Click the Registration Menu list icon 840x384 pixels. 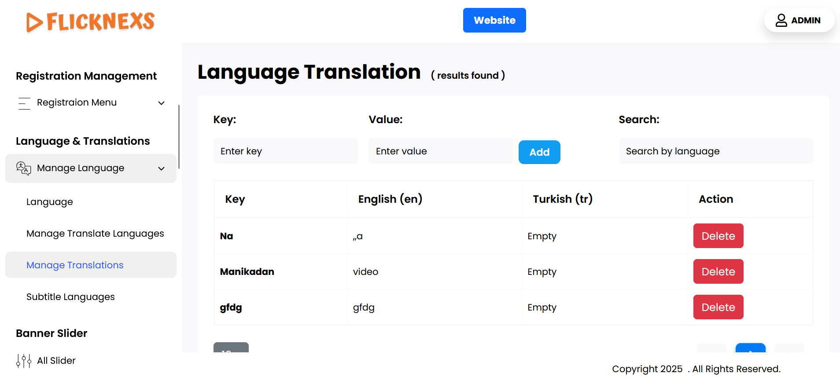pos(24,103)
